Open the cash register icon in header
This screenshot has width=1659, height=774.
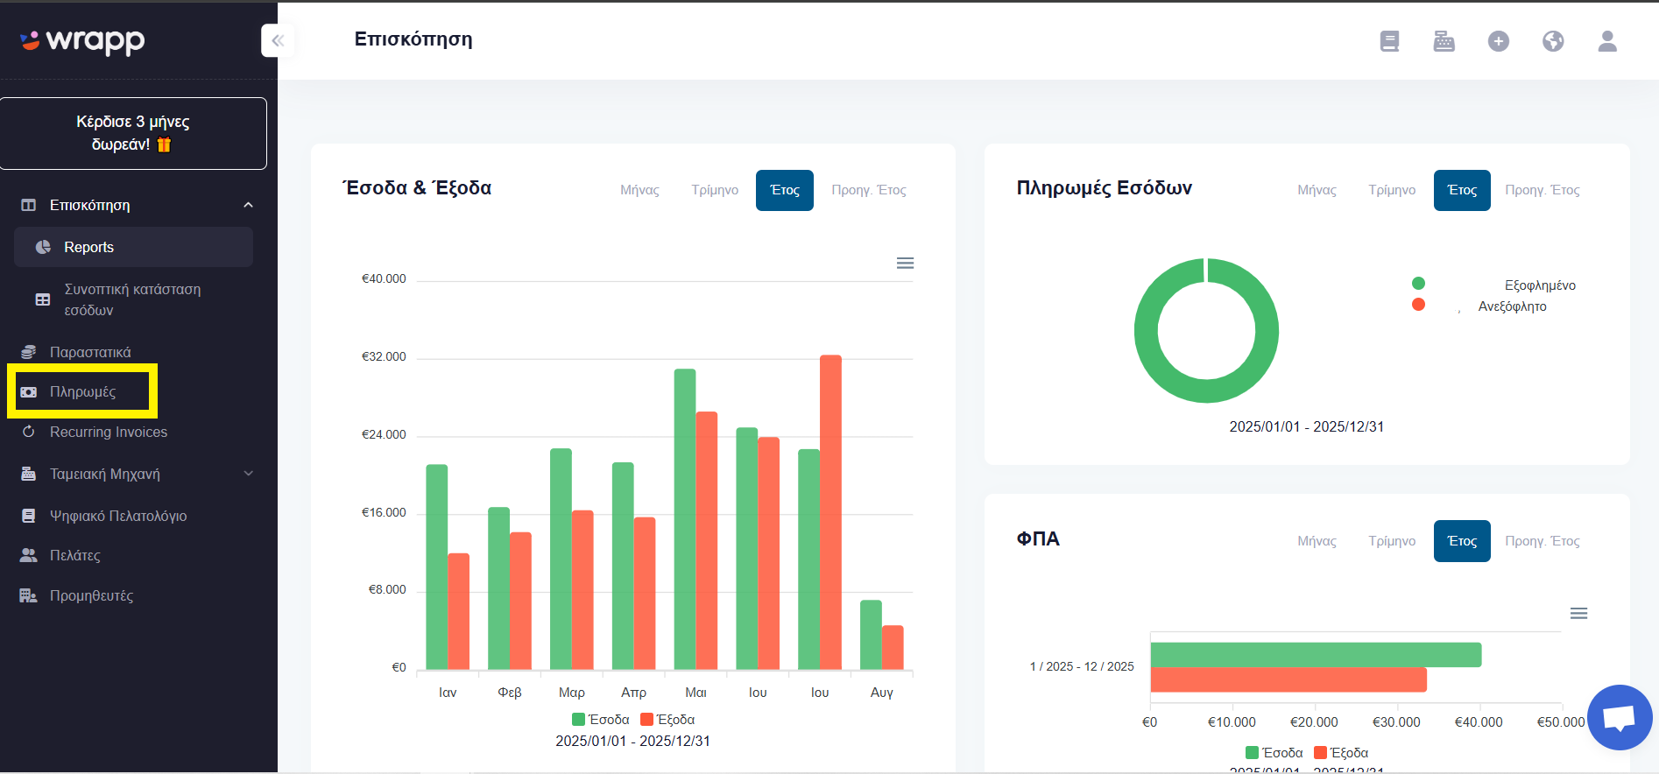[1444, 41]
